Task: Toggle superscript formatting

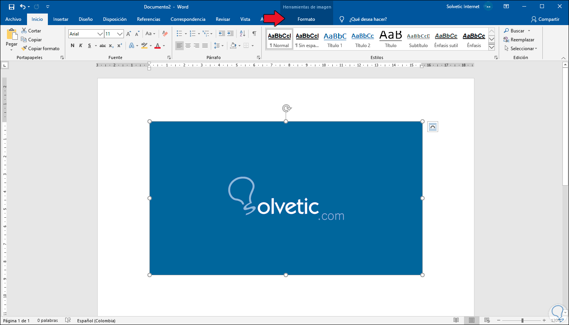Action: pyautogui.click(x=120, y=46)
